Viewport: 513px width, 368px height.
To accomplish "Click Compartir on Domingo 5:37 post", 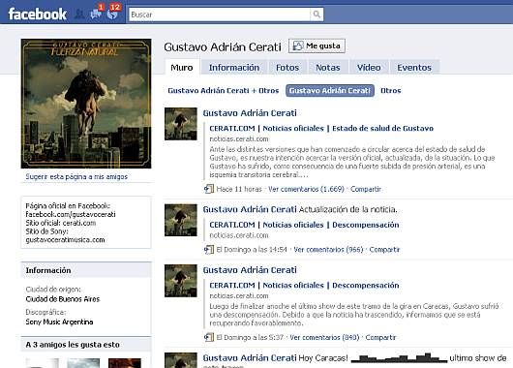I will (x=380, y=338).
